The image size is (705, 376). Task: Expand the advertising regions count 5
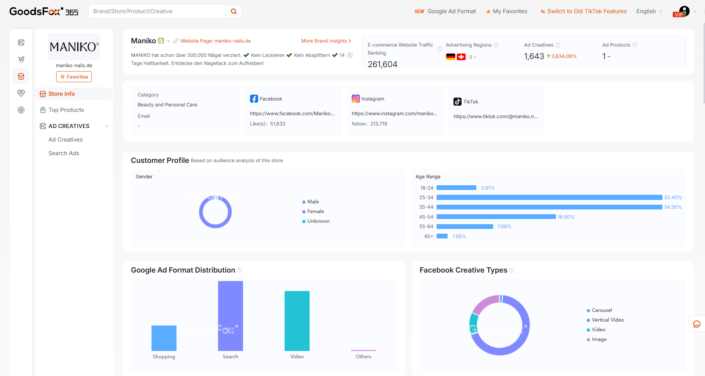click(x=473, y=57)
